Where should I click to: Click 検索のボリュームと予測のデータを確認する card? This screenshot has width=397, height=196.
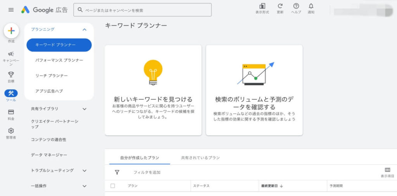[254, 90]
